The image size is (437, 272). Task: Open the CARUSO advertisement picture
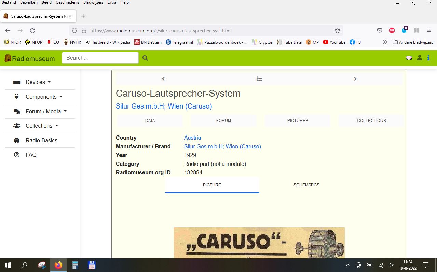click(259, 243)
